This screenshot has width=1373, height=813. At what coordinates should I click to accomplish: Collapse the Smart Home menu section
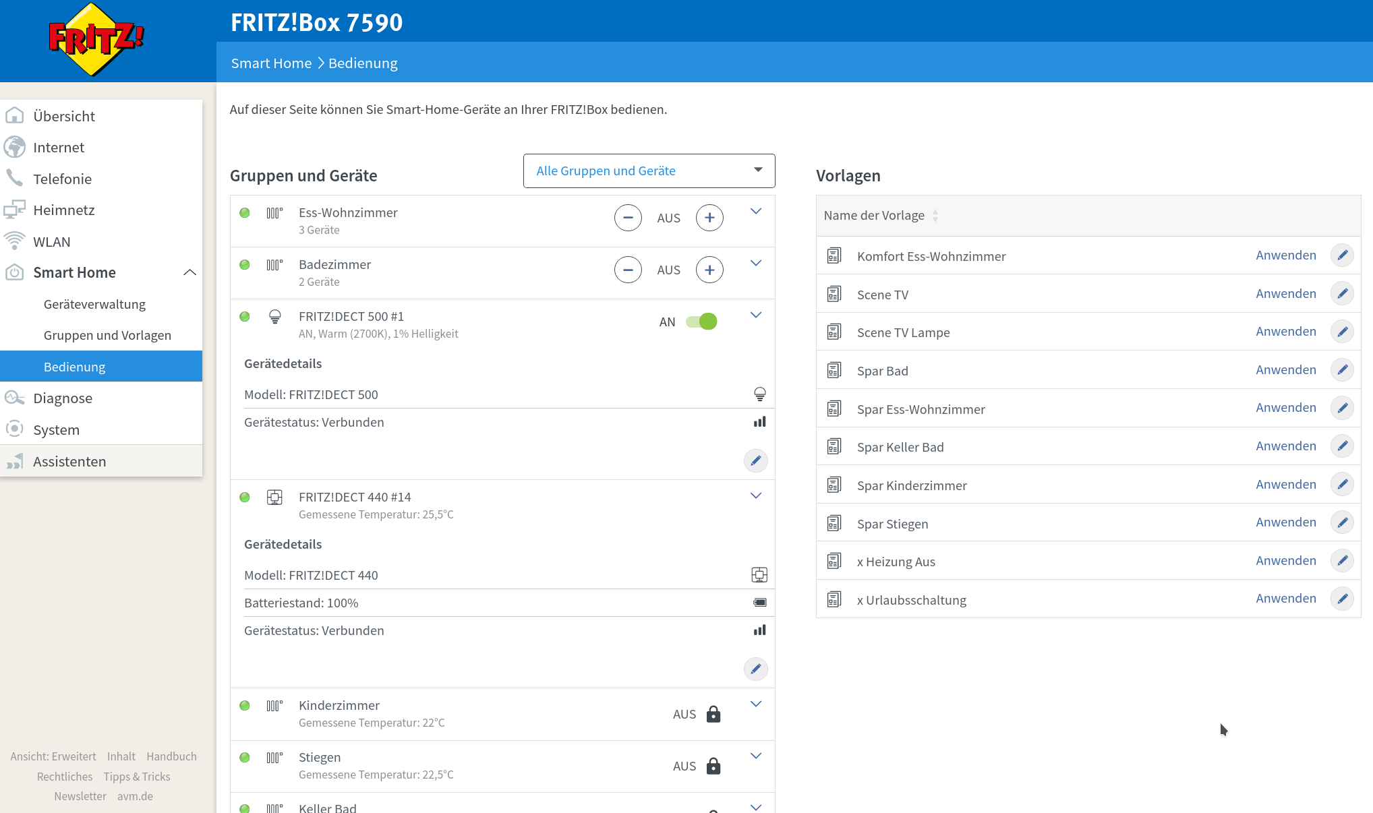coord(189,272)
